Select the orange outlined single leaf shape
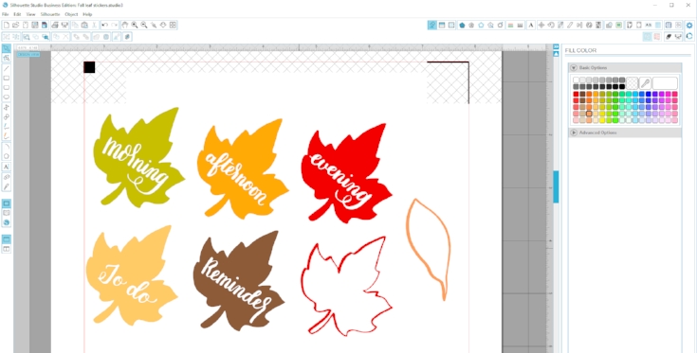Viewport: 697px width, 353px height. tap(429, 250)
